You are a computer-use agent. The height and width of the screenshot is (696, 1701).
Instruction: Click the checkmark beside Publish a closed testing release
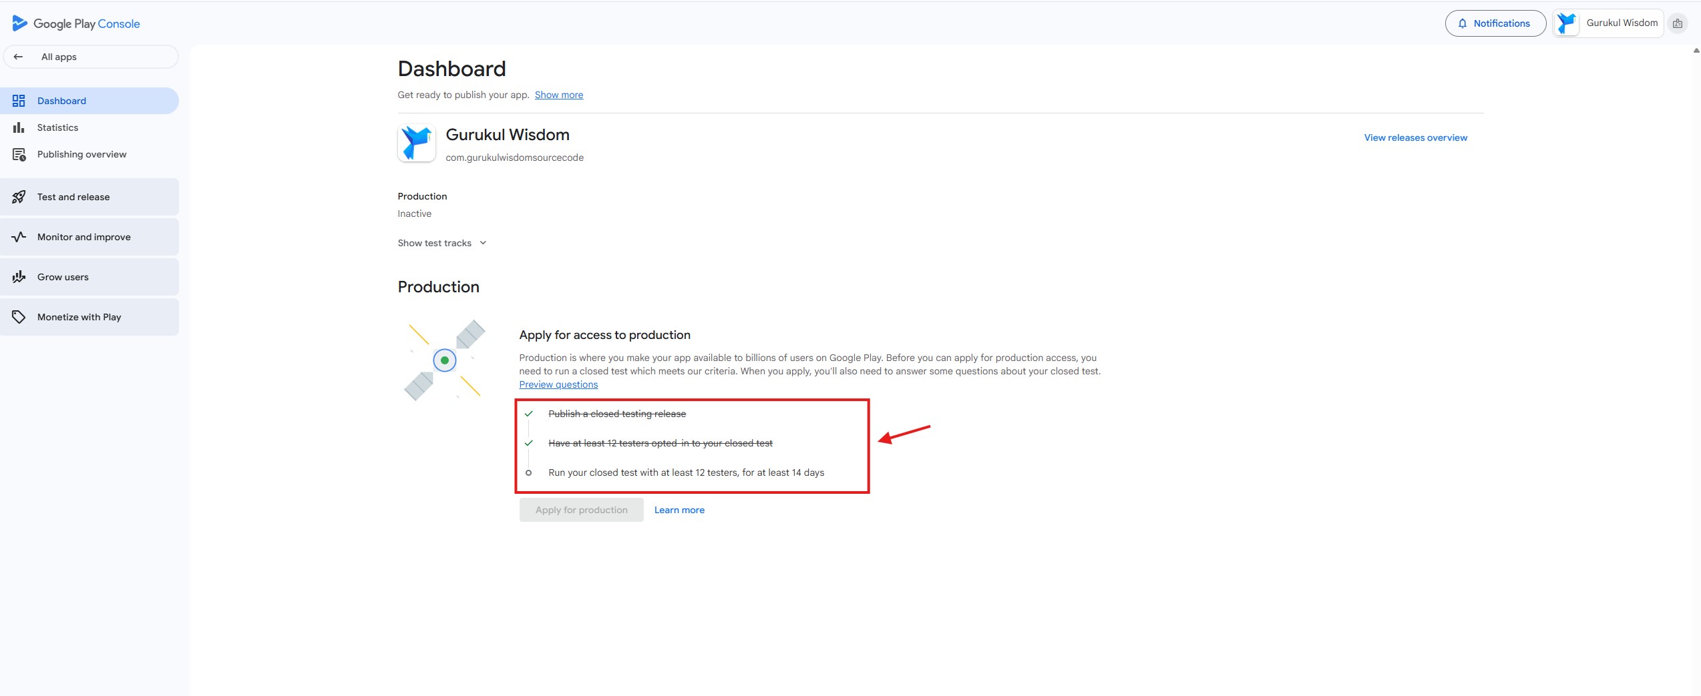(x=528, y=414)
